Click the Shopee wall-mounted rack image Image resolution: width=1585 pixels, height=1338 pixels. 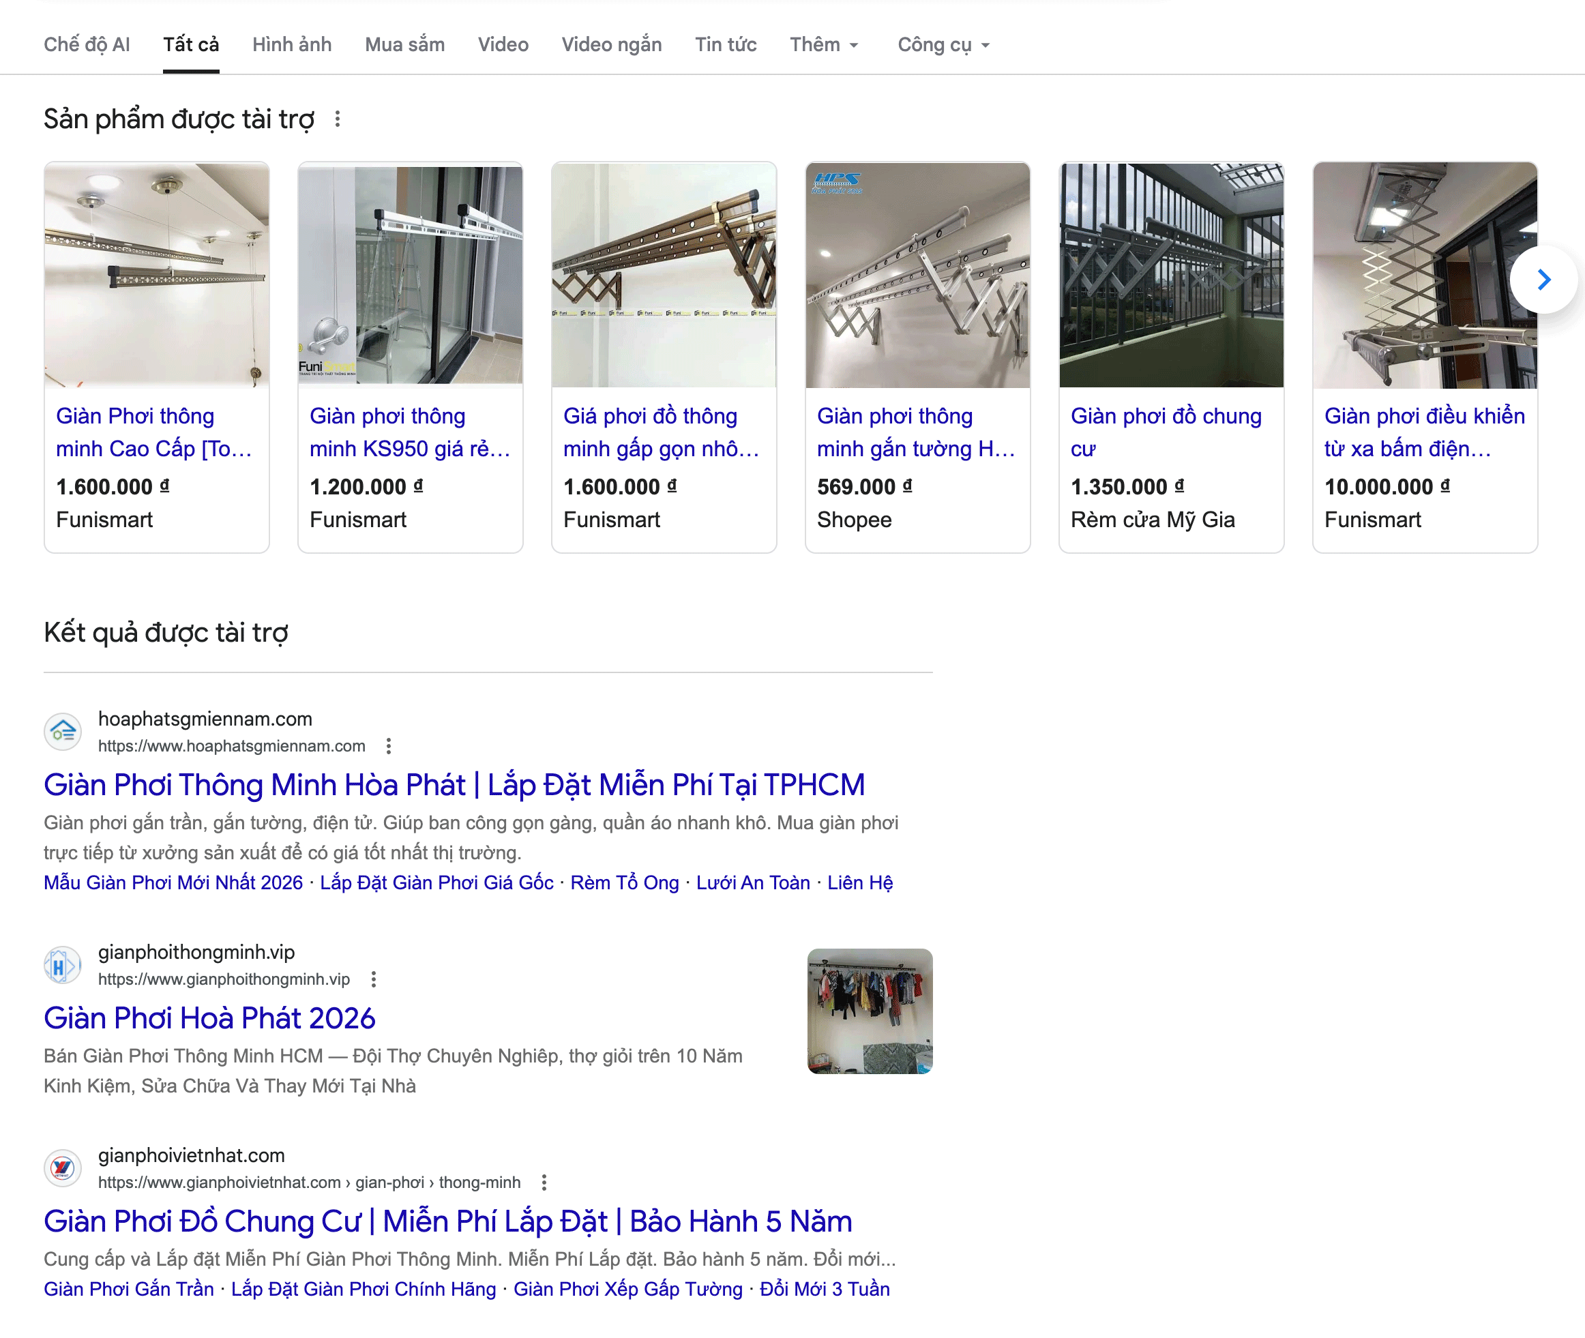tap(917, 276)
